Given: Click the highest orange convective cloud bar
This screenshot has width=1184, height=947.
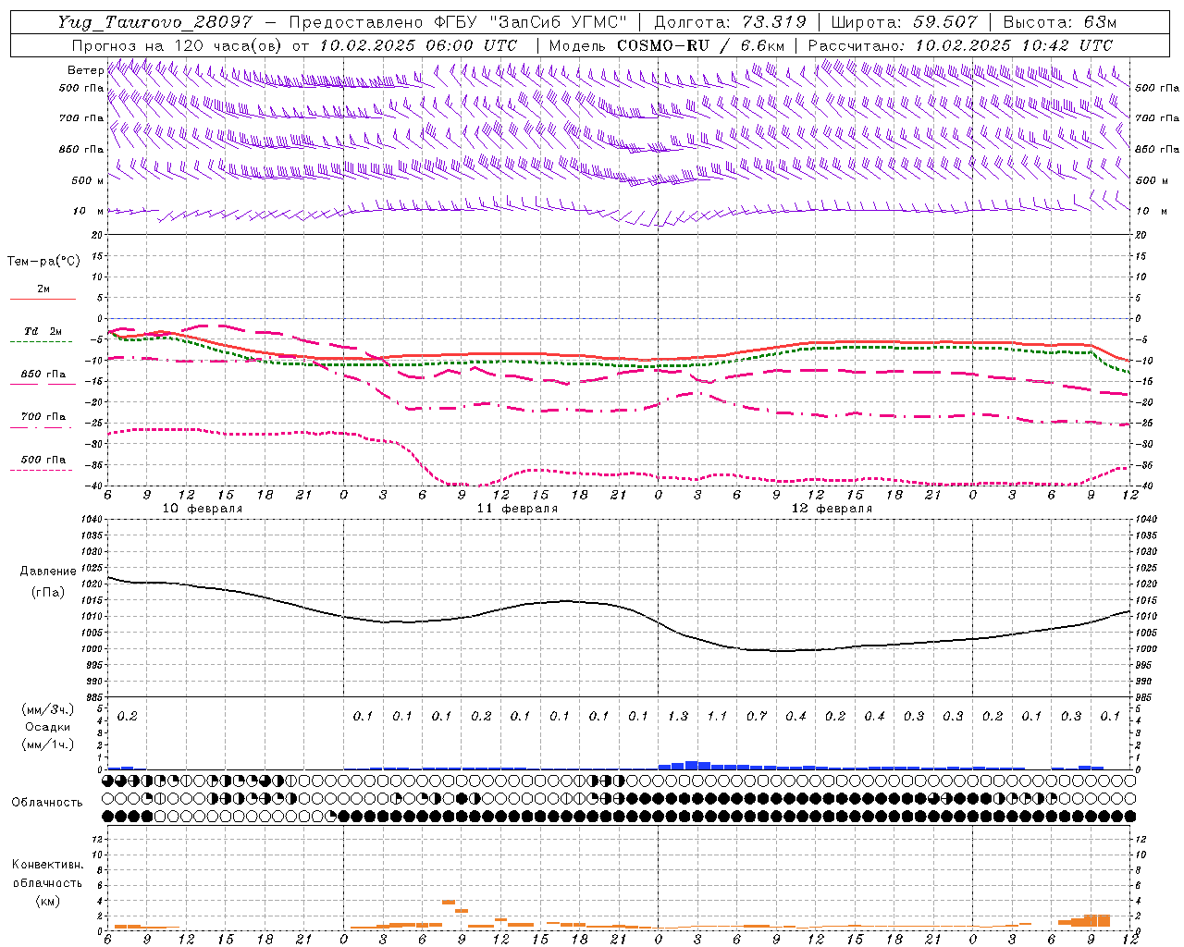Looking at the screenshot, I should tap(448, 902).
